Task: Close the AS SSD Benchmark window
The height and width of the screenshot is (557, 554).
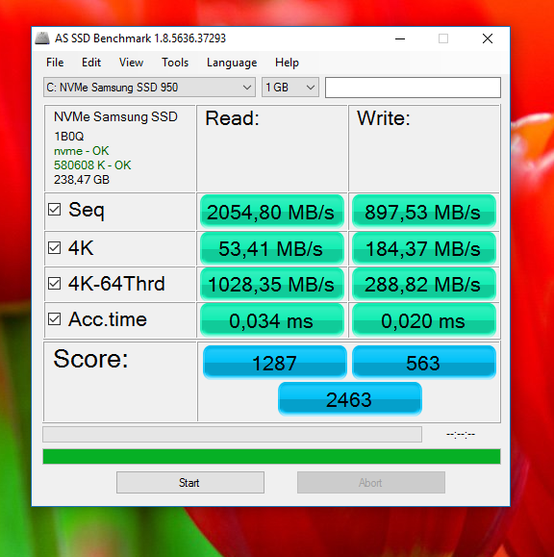Action: pyautogui.click(x=488, y=38)
